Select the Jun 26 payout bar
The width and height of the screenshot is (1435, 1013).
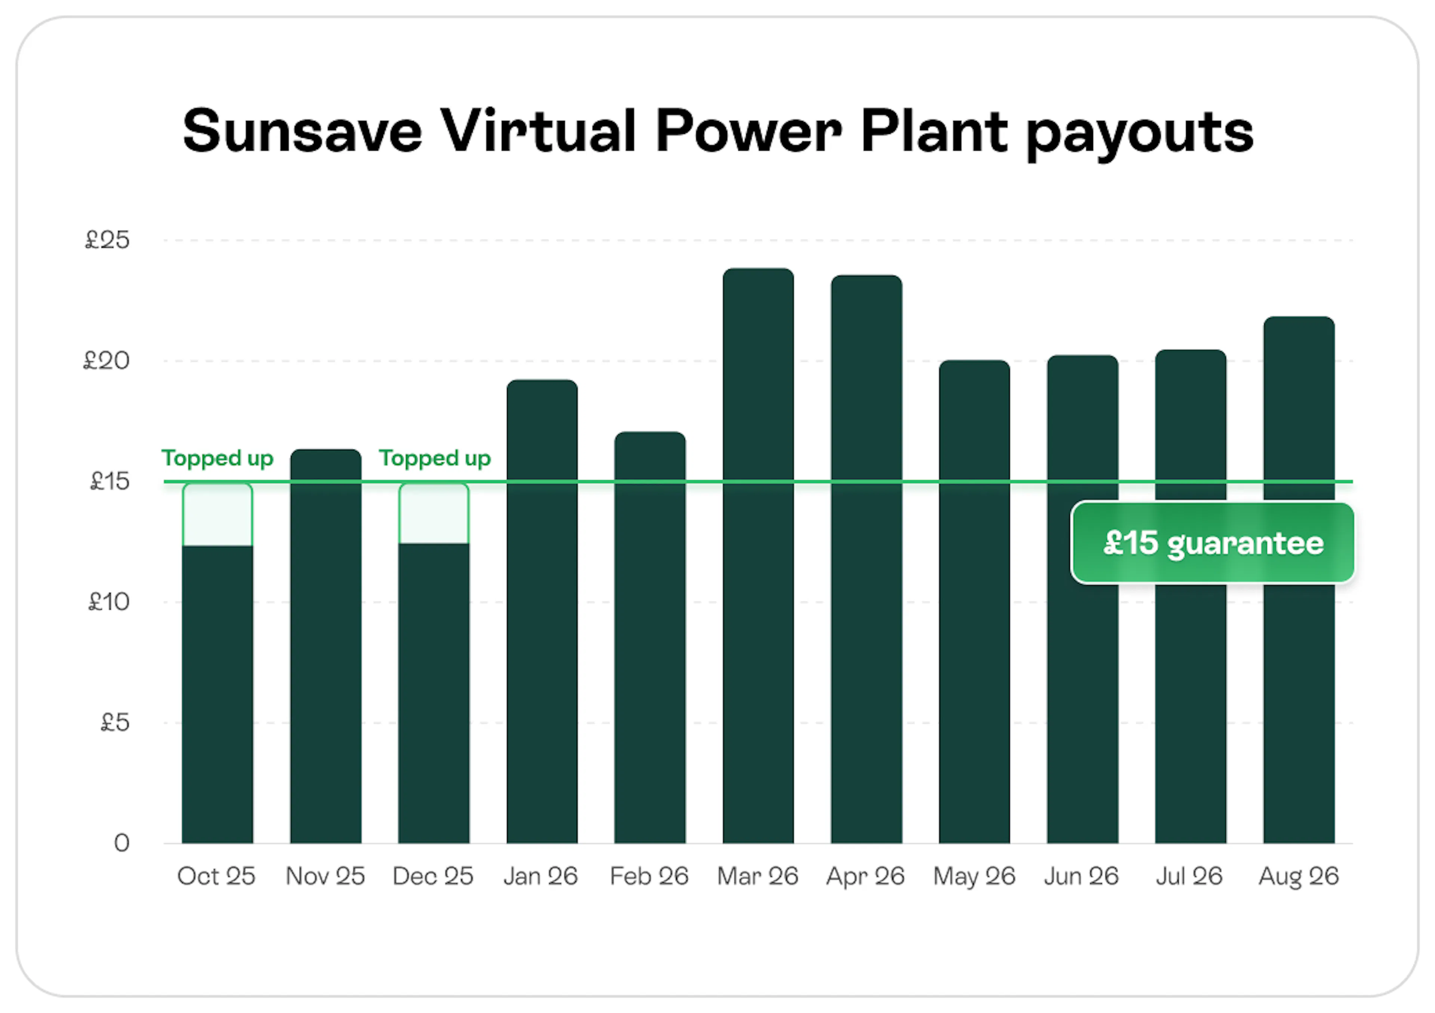pos(1083,599)
